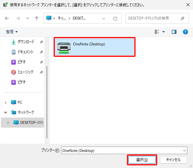
Task: Expand the PC tree node
Action: 5,103
